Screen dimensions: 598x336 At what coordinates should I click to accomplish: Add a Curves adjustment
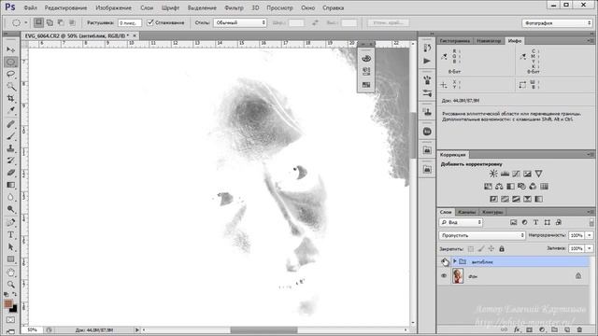tap(516, 174)
